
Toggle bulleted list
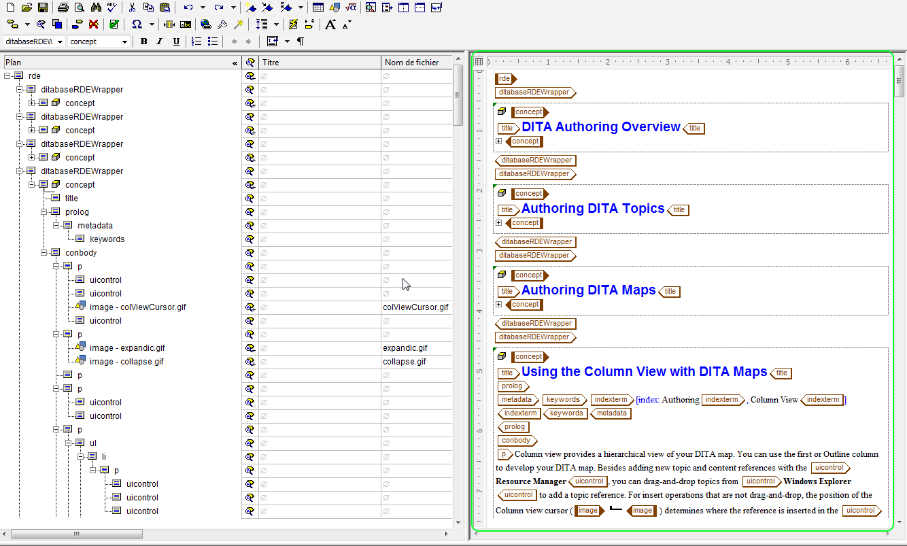213,41
